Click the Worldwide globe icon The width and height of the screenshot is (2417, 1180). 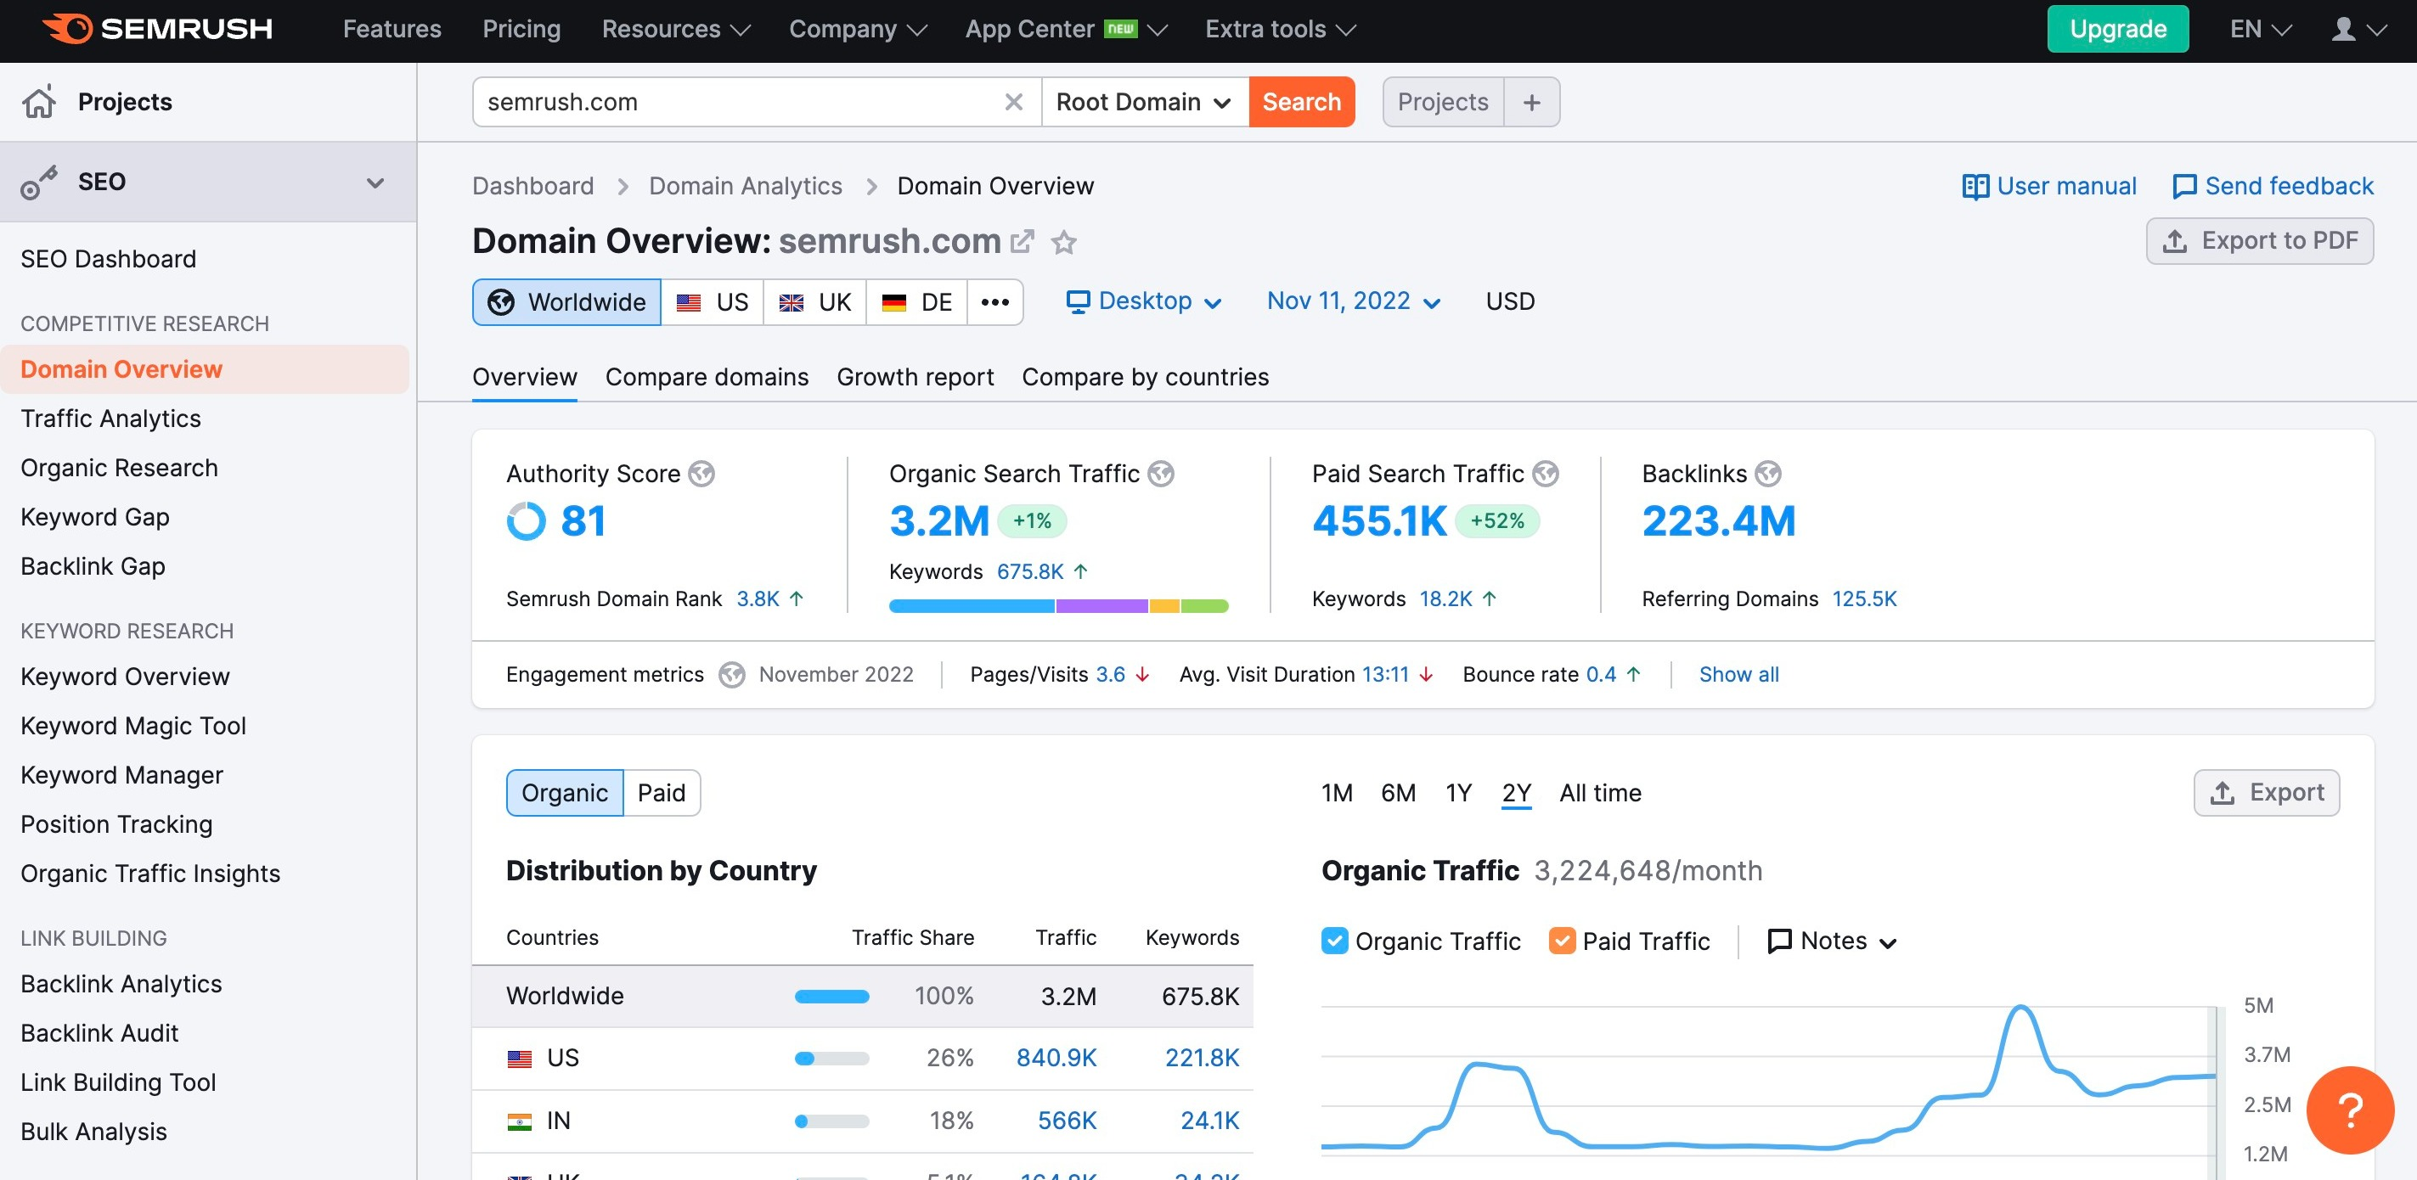(501, 302)
